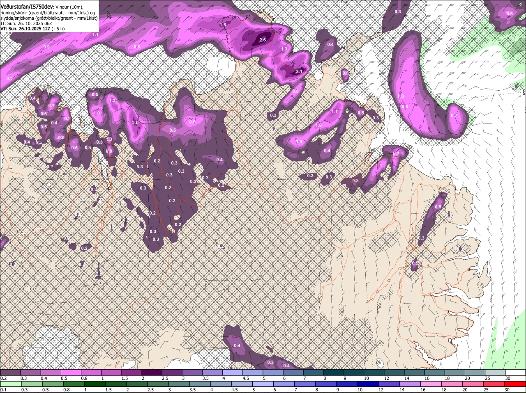Pick the snow legend swatch labeled 1.5

(x=132, y=372)
